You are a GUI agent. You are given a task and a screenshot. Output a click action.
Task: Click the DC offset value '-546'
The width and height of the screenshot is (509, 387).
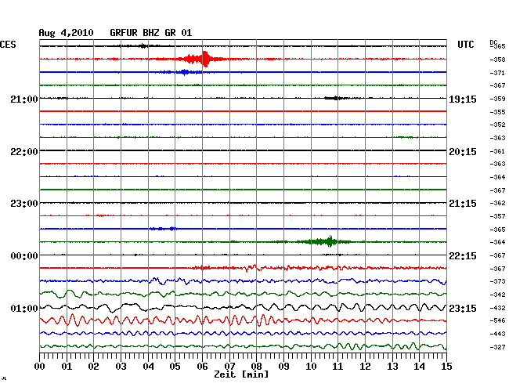pyautogui.click(x=497, y=320)
